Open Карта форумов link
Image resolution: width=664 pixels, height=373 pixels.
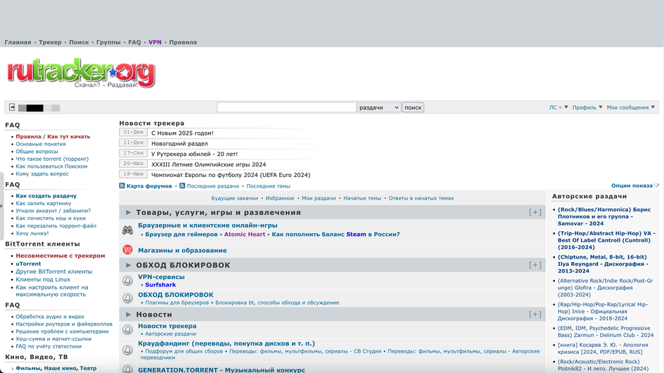[x=149, y=186]
